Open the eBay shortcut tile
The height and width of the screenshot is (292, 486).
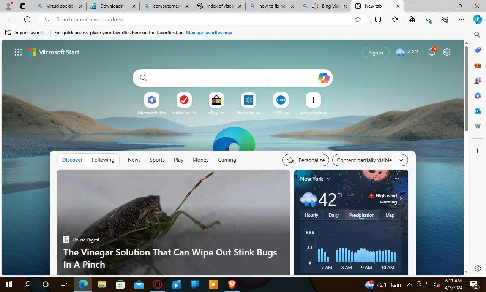click(216, 100)
